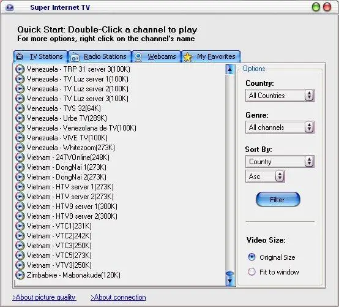Image resolution: width=339 pixels, height=307 pixels.
Task: Click play icon beside Venezuela - TV Luz server 3
Action: click(x=20, y=99)
